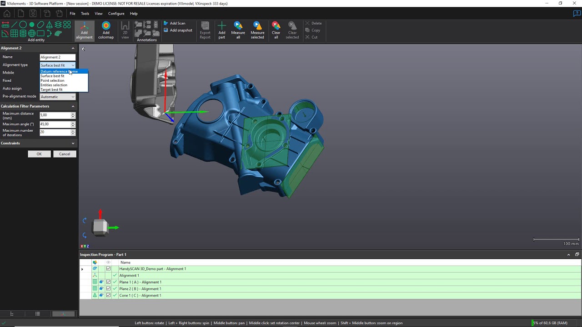The image size is (582, 327).
Task: Click the OK button
Action: coord(39,154)
